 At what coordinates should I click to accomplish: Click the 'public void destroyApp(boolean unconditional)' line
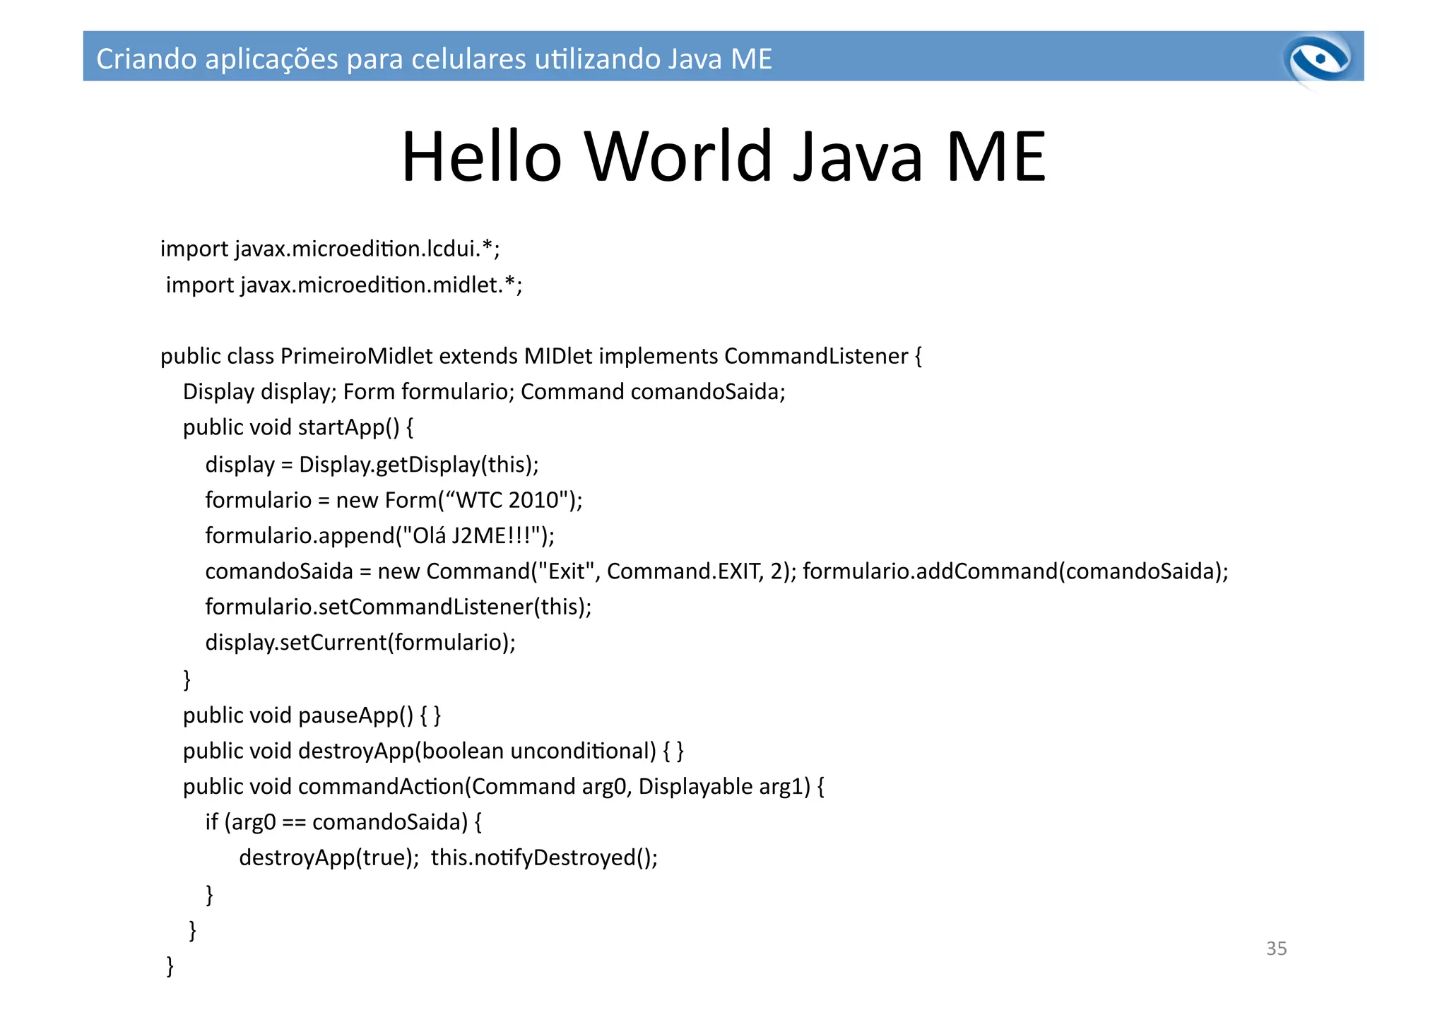point(434,751)
